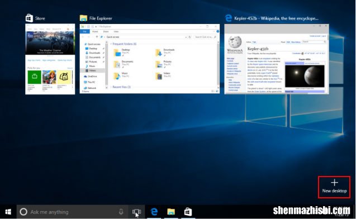Click the Wikipedia search box
The width and height of the screenshot is (356, 219).
(x=314, y=42)
